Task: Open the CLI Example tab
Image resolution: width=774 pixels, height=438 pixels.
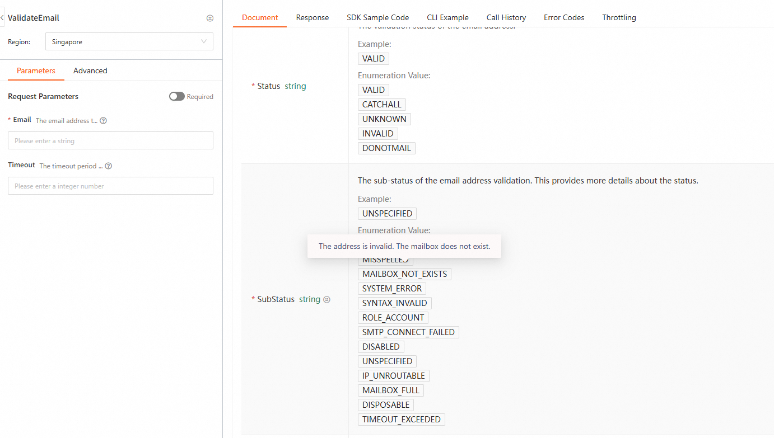Action: 447,17
